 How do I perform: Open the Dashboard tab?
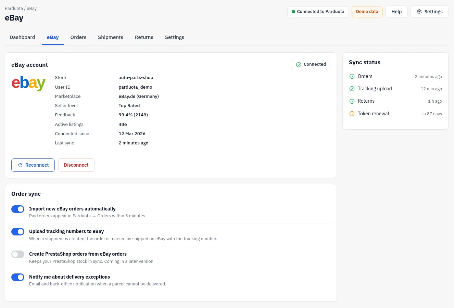[x=22, y=37]
